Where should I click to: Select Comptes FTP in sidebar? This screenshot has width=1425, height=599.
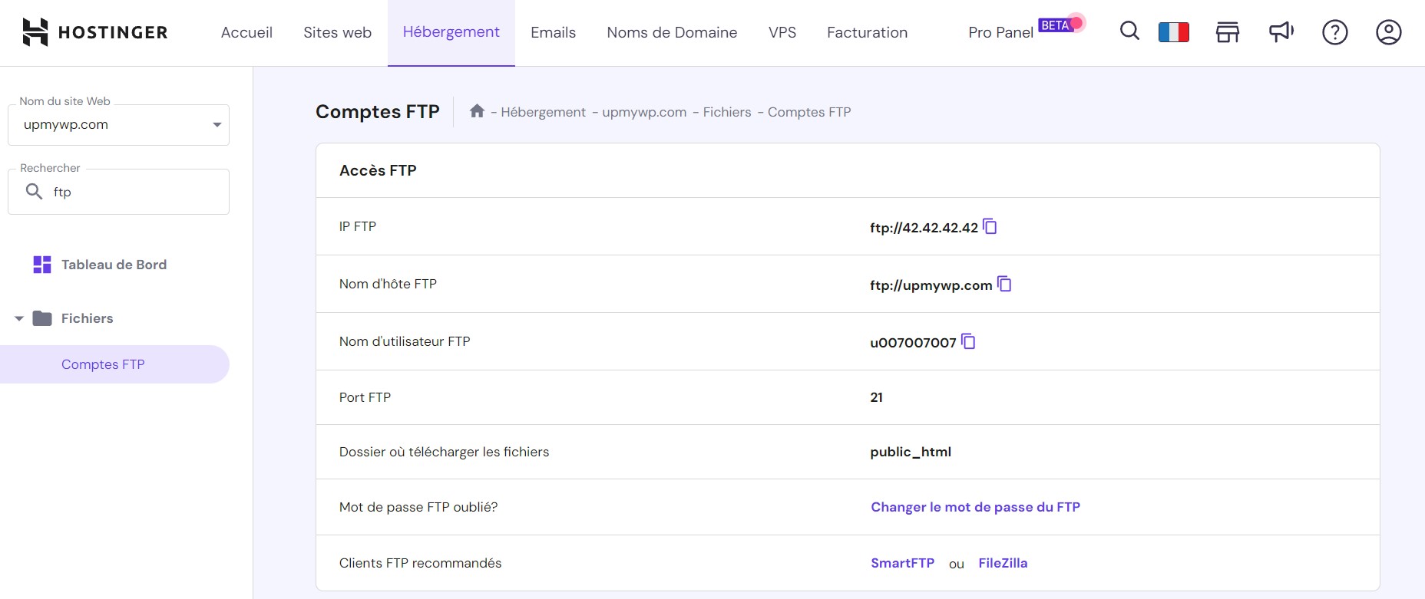(114, 364)
